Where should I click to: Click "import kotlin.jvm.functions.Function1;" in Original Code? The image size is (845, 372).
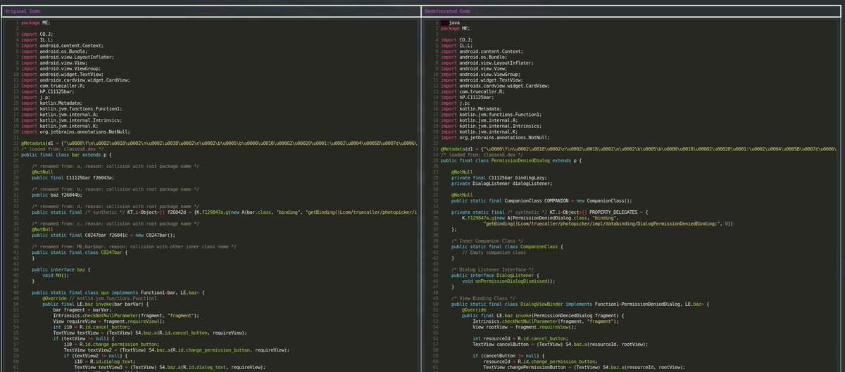tap(71, 109)
